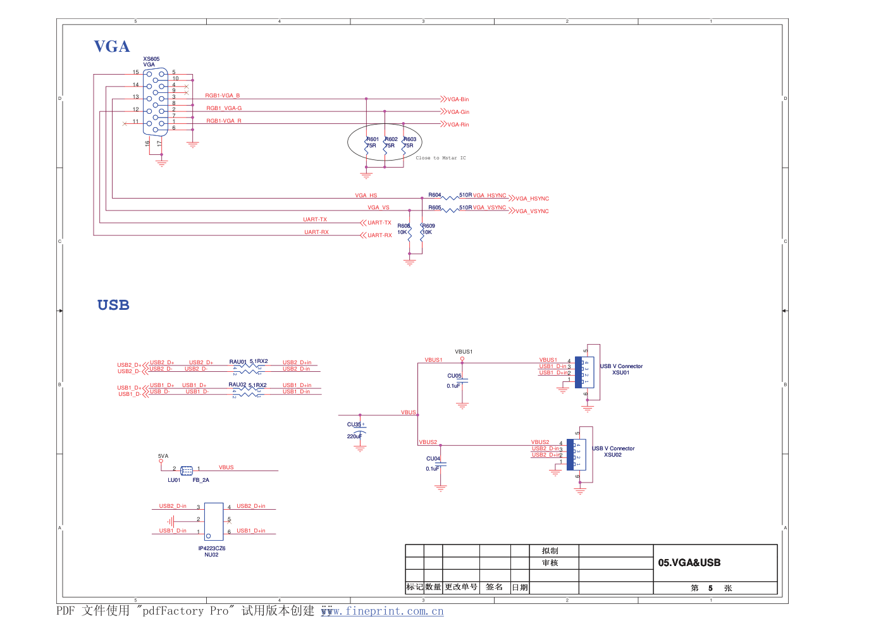Open the www.fineprint.com.cn link

pyautogui.click(x=382, y=611)
